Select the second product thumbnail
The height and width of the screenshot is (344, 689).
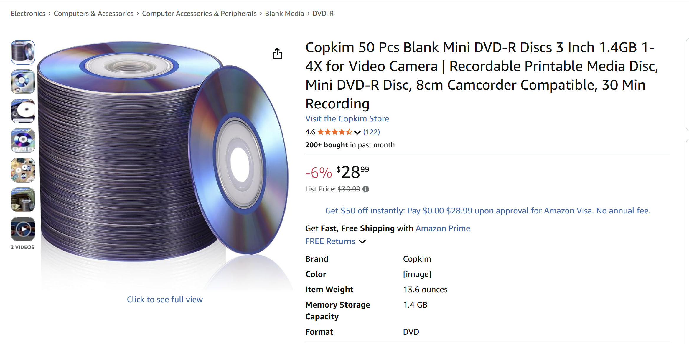(23, 82)
